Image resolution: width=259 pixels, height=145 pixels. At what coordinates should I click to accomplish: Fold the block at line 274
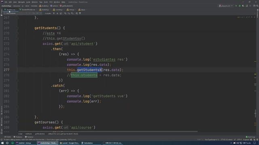click(17, 54)
